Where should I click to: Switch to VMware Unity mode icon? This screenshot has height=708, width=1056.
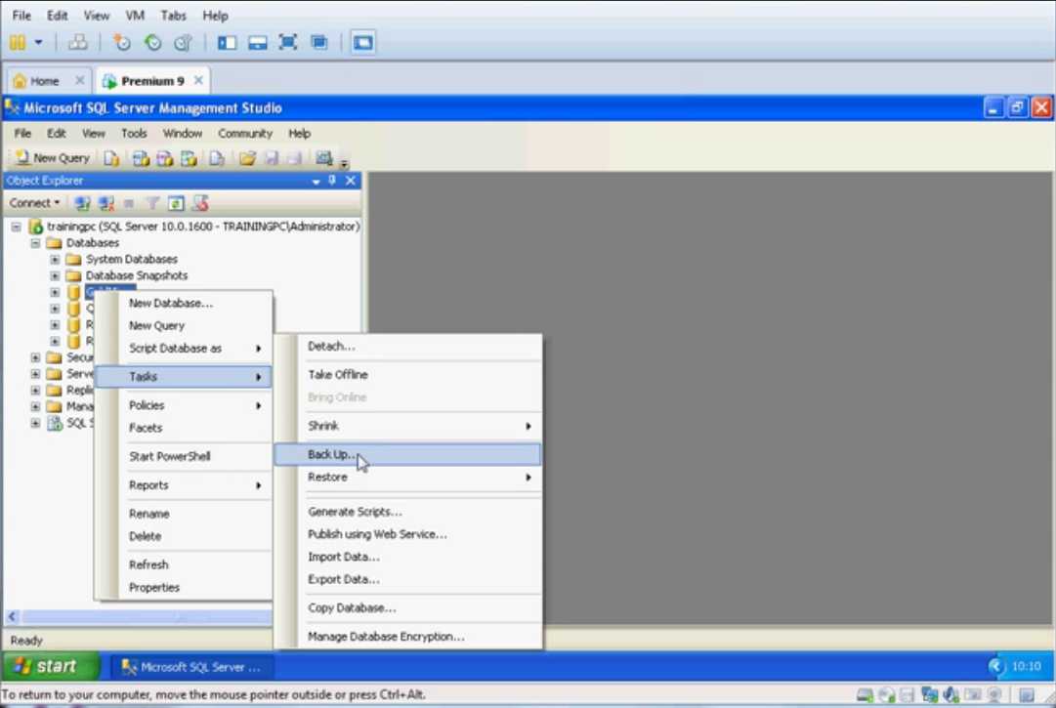coord(319,42)
